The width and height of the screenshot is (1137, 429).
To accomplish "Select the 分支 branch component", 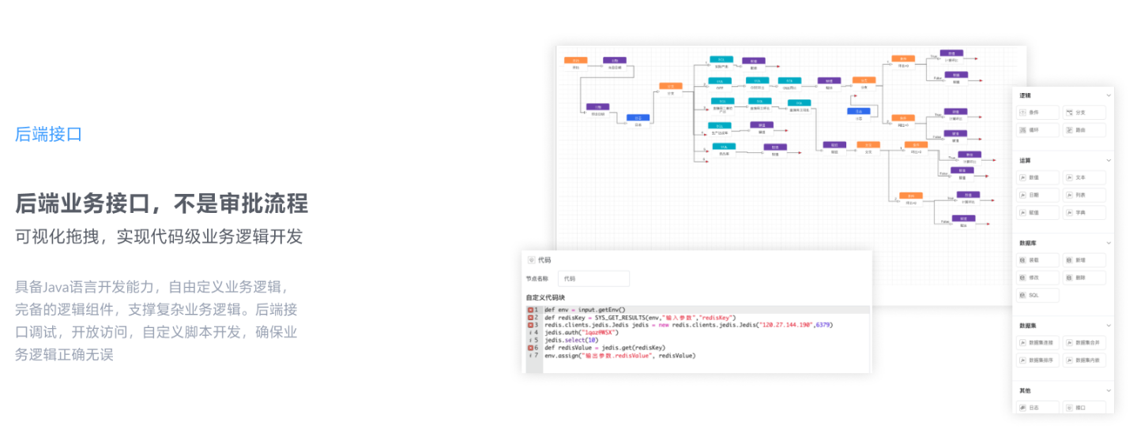I will pyautogui.click(x=1084, y=113).
